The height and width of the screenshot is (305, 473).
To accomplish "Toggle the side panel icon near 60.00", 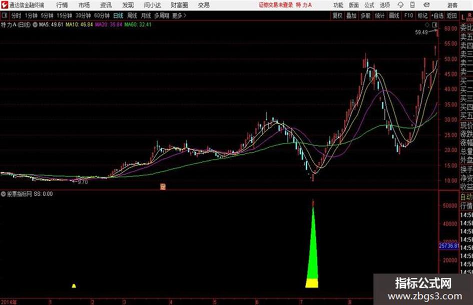I will click(434, 25).
